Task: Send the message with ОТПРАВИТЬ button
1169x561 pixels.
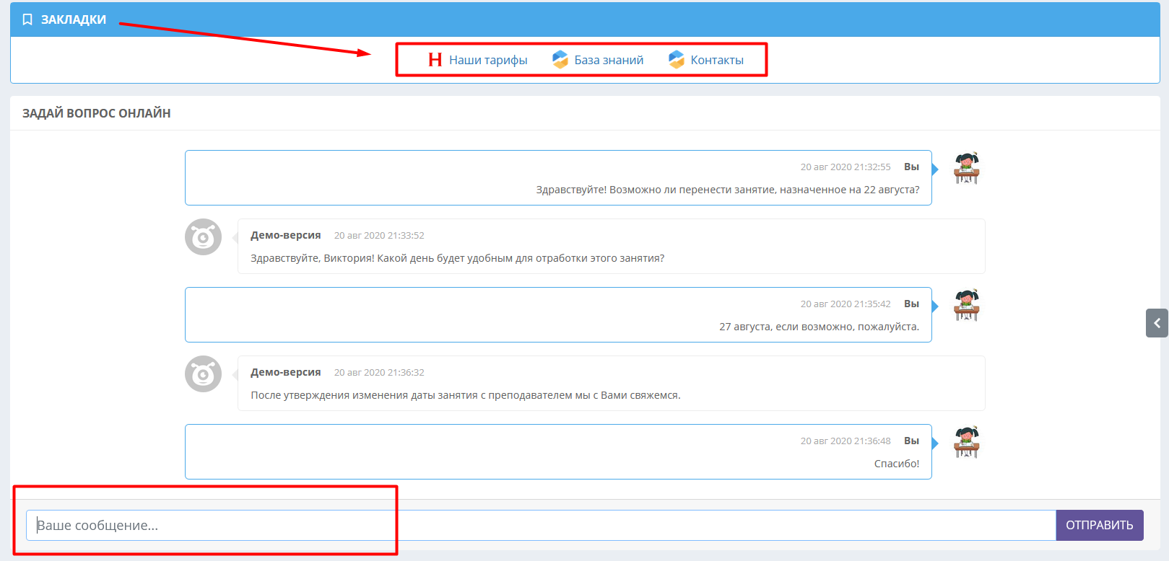Action: click(1100, 525)
